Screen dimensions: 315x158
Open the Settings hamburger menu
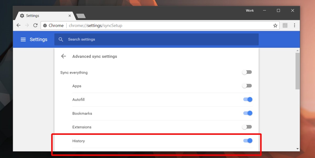click(23, 39)
